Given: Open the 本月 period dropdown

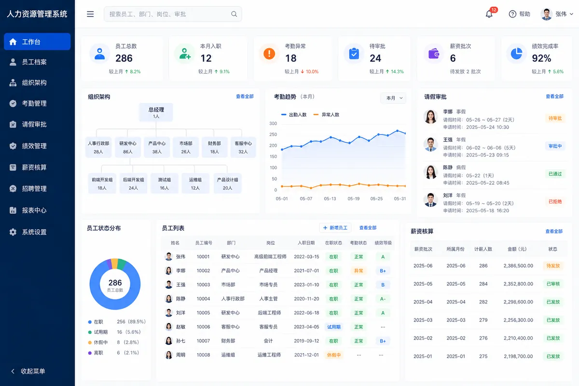Looking at the screenshot, I should click(393, 98).
